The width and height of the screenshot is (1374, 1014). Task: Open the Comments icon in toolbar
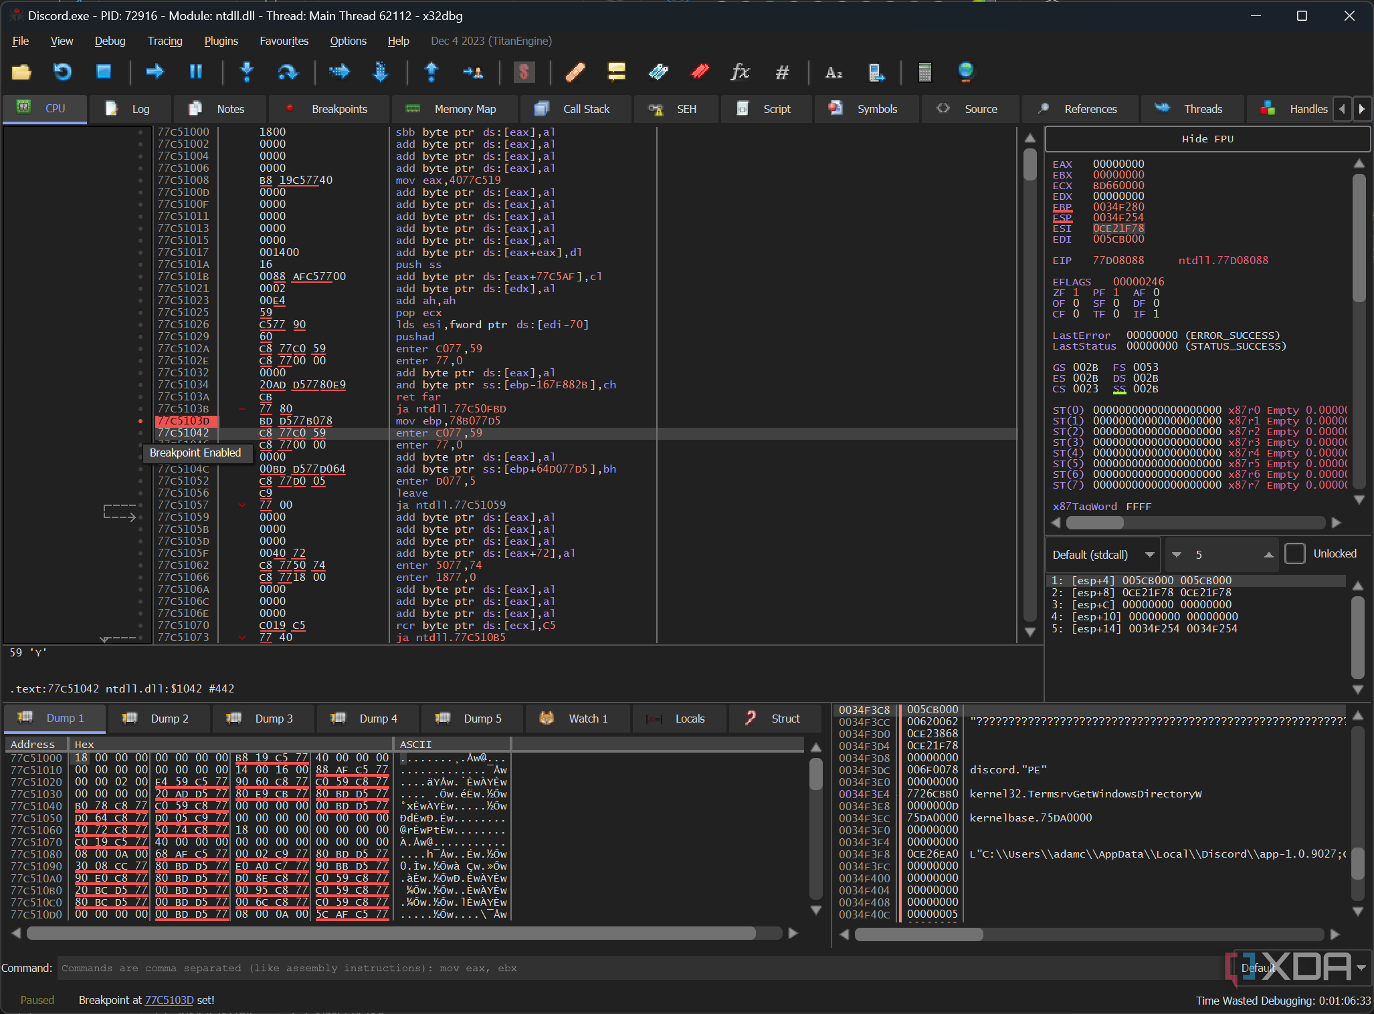[x=616, y=72]
